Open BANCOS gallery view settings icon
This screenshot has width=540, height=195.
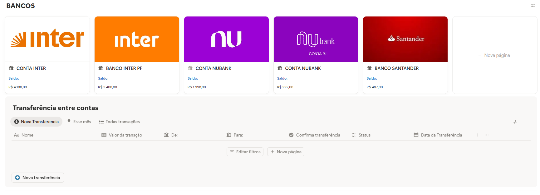pyautogui.click(x=533, y=5)
